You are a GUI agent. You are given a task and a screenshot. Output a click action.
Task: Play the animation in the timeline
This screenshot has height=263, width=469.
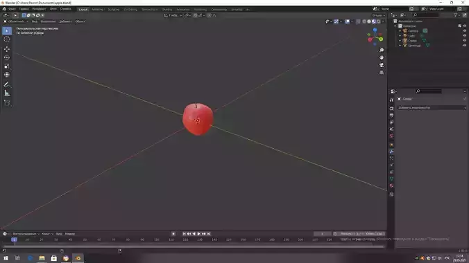coord(198,234)
